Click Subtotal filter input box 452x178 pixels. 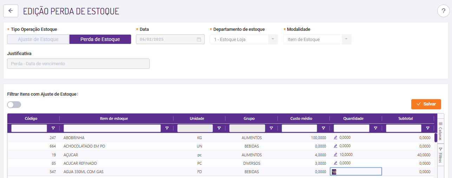click(x=404, y=128)
